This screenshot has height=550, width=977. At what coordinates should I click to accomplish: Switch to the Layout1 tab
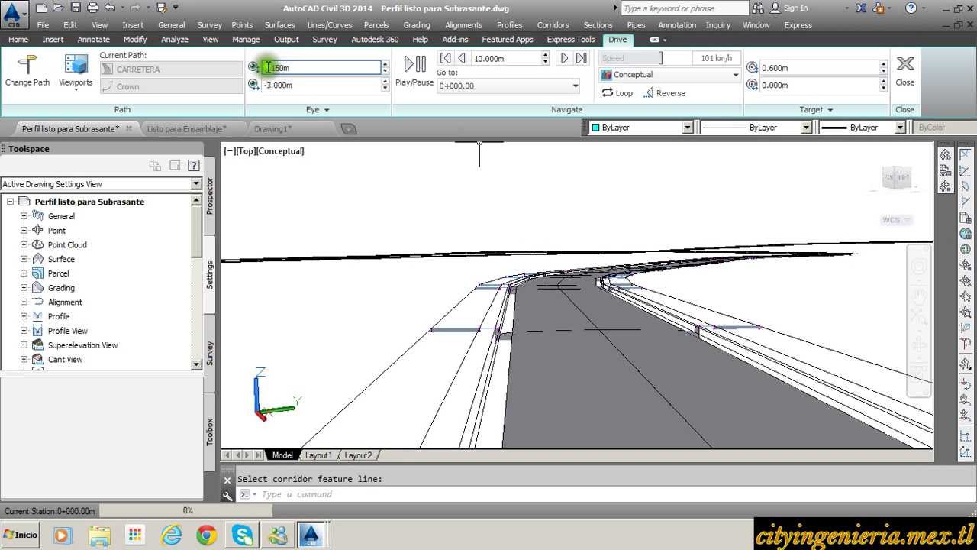[x=318, y=455]
